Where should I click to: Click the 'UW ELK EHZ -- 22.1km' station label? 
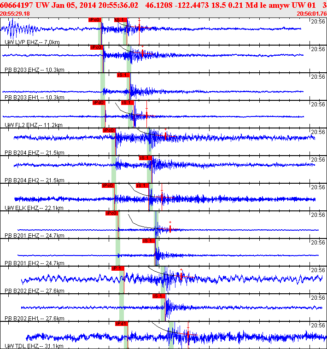pyautogui.click(x=34, y=208)
